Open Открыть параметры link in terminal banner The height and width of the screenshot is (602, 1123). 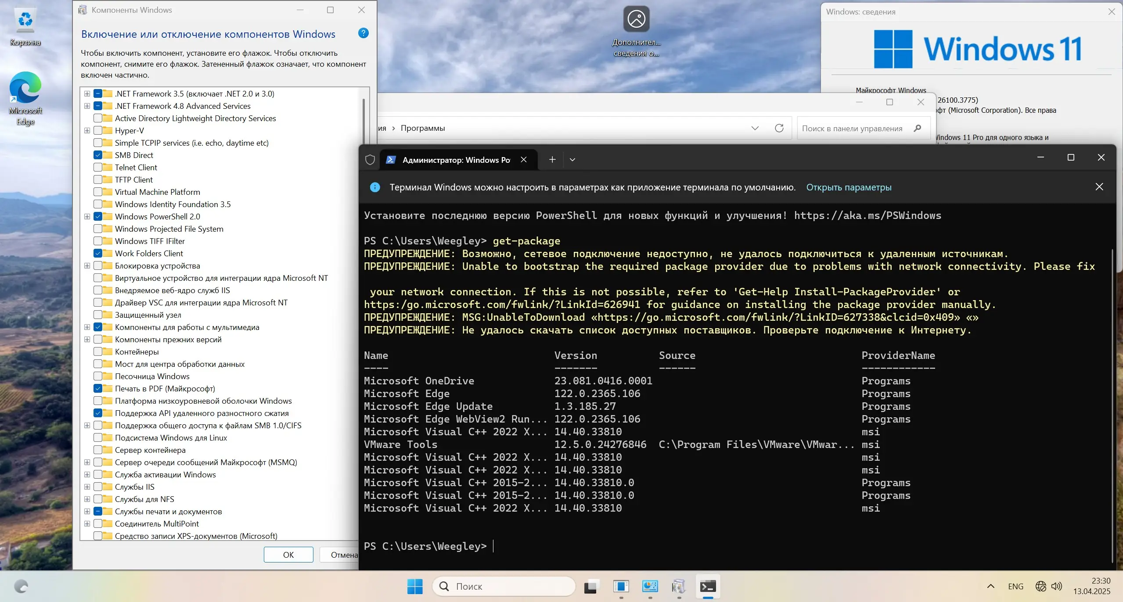coord(849,187)
